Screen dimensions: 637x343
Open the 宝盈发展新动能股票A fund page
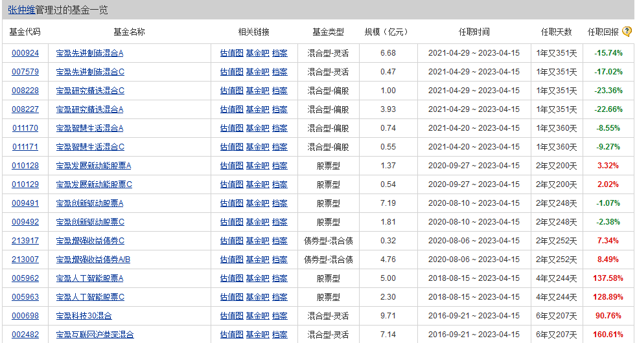(93, 166)
